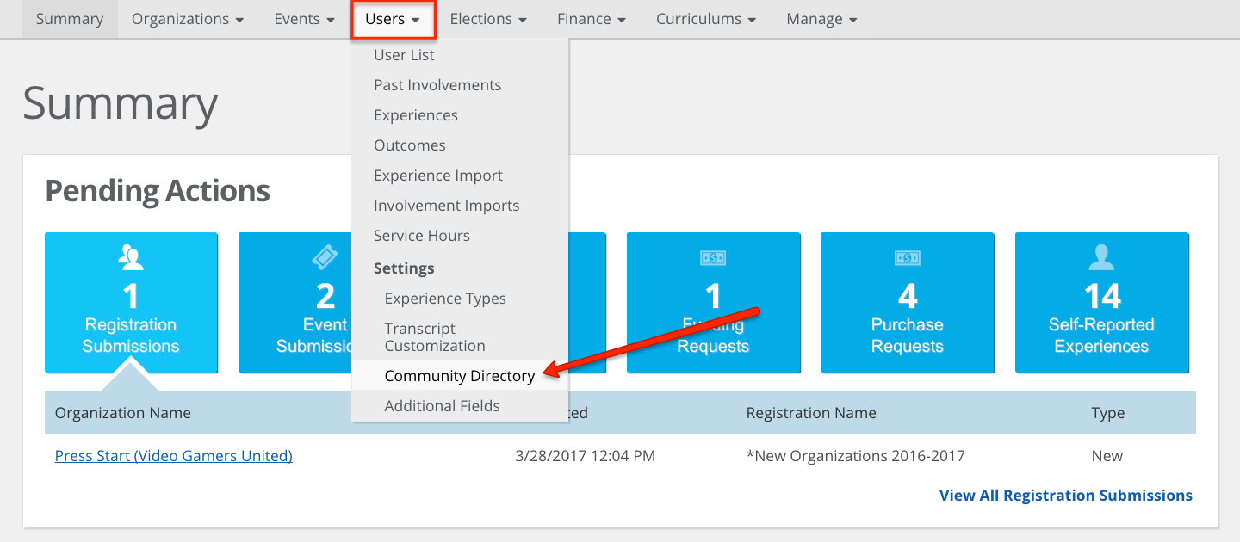Click the New type cell
Image resolution: width=1240 pixels, height=542 pixels.
click(1107, 456)
